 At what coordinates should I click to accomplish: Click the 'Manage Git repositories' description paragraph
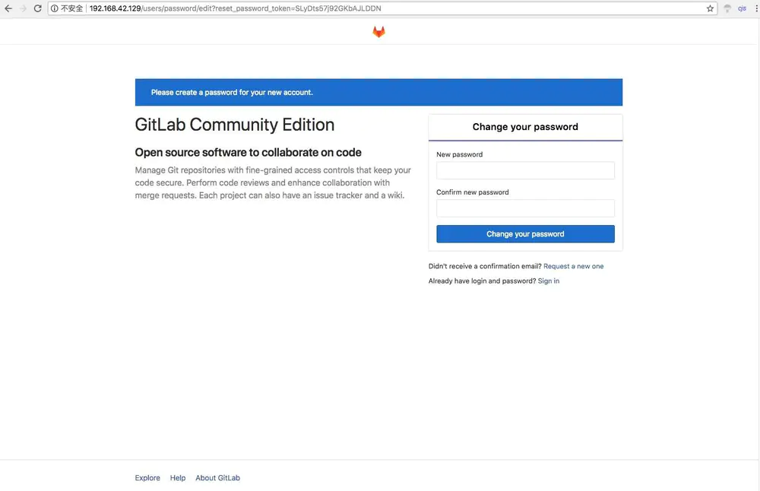tap(273, 182)
